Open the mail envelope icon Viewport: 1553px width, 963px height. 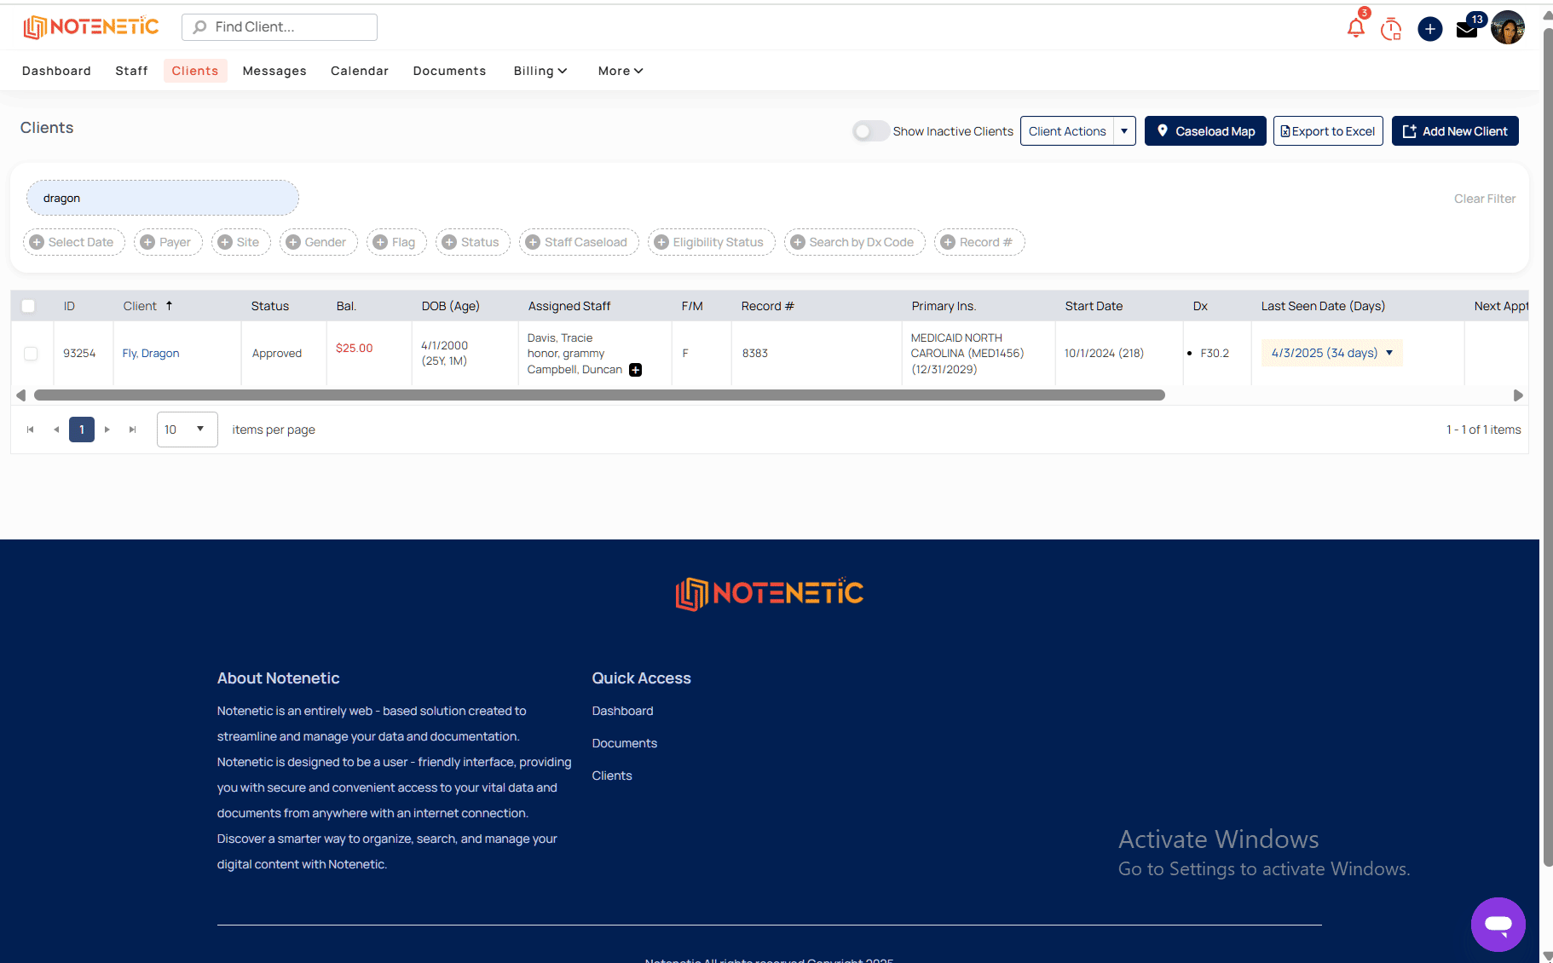point(1467,30)
